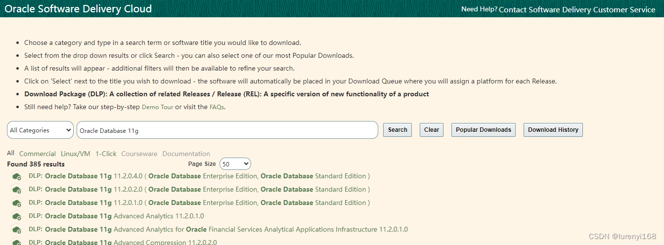Visit the FAQs link
Viewport: 664px width, 245px height.
[x=217, y=107]
